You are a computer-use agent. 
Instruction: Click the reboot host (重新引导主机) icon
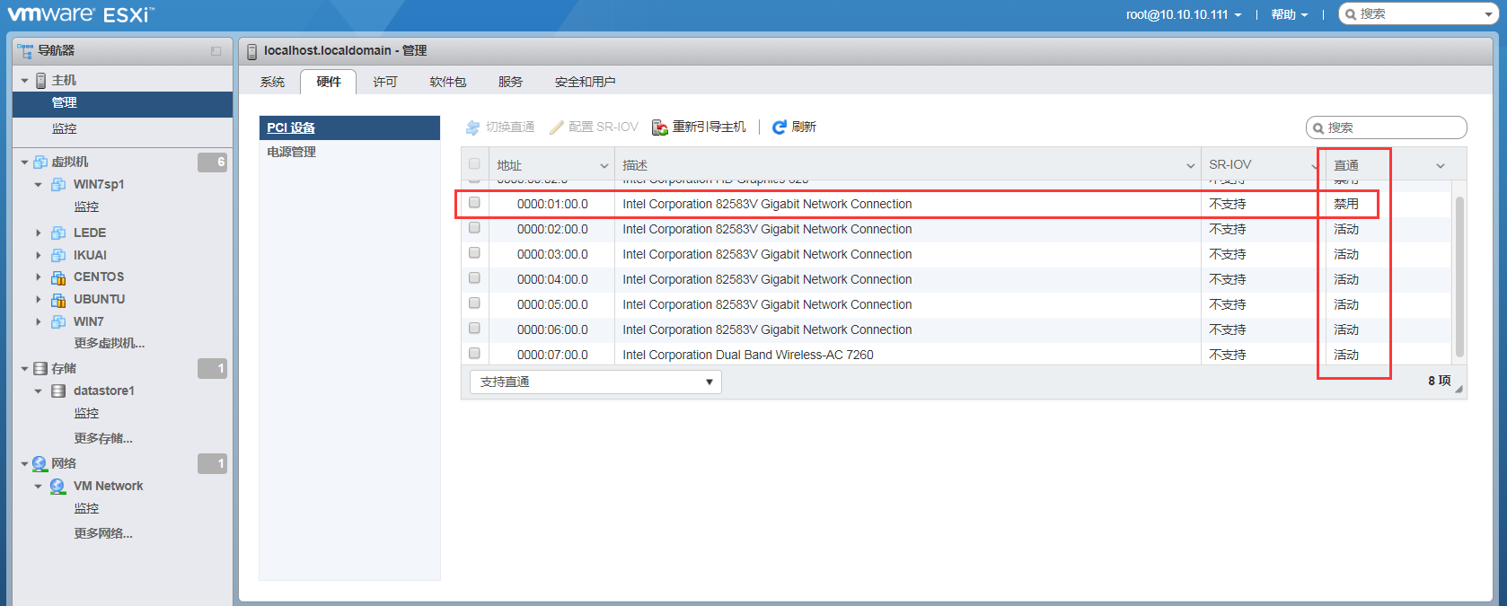[x=660, y=127]
